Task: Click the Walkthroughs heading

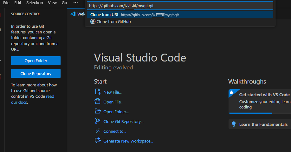Action: click(247, 81)
